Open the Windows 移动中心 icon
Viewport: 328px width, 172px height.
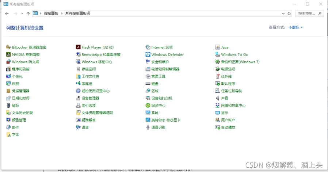78,62
